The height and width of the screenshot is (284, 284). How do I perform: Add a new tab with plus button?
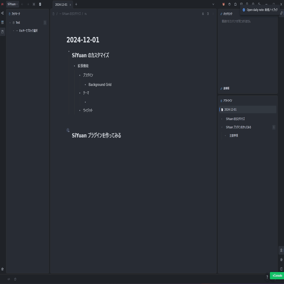76,4
